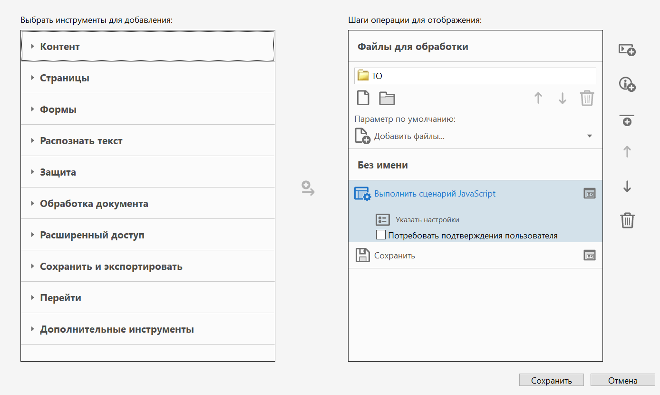Image resolution: width=660 pixels, height=395 pixels.
Task: Toggle panel icon beside Выполнить сценарий JavaScript
Action: pyautogui.click(x=590, y=193)
